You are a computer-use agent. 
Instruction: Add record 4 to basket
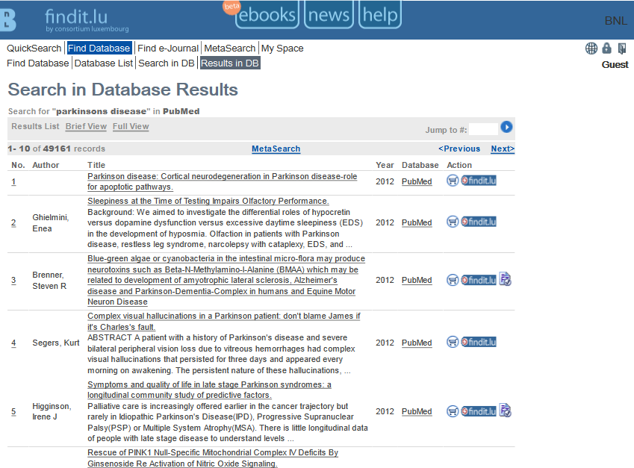pyautogui.click(x=453, y=342)
